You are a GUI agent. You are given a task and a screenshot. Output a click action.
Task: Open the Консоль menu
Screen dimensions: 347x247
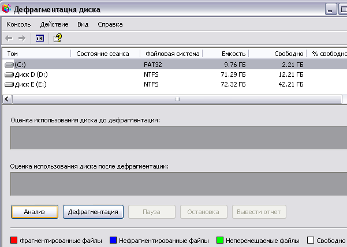[18, 24]
